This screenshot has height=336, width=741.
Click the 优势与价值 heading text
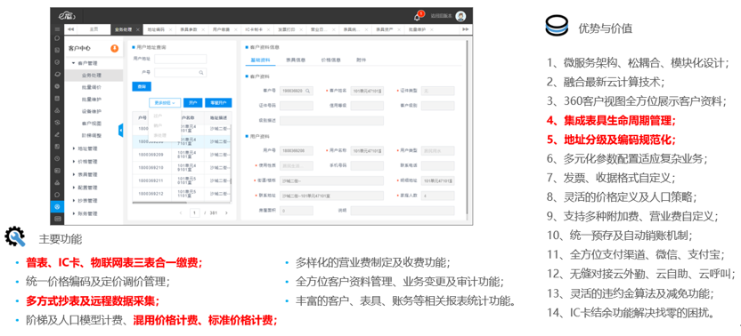tap(605, 28)
